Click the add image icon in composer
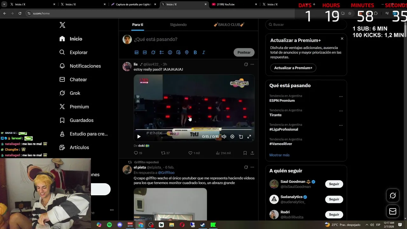Viewport: 407px width, 229px height. (x=136, y=52)
